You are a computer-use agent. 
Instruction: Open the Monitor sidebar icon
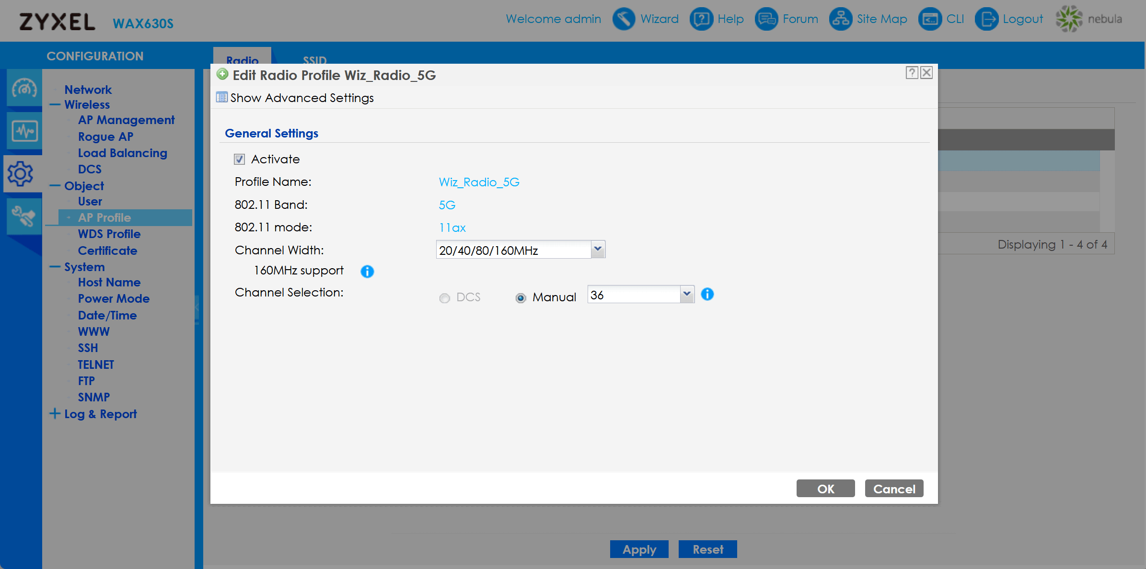(x=24, y=131)
